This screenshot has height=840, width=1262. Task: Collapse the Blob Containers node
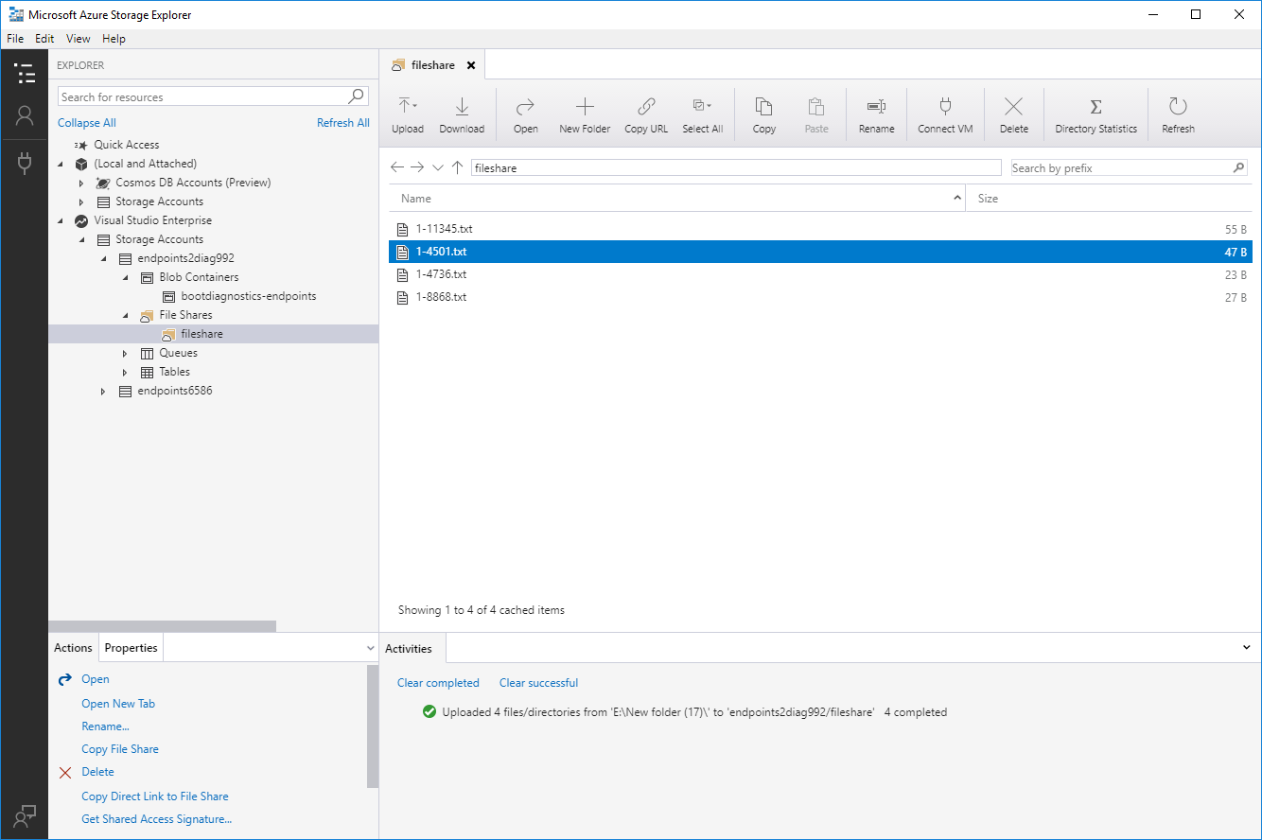tap(125, 277)
